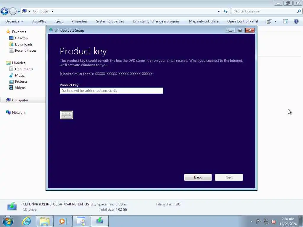This screenshot has height=227, width=303.
Task: Open Pictures library
Action: coord(21,82)
